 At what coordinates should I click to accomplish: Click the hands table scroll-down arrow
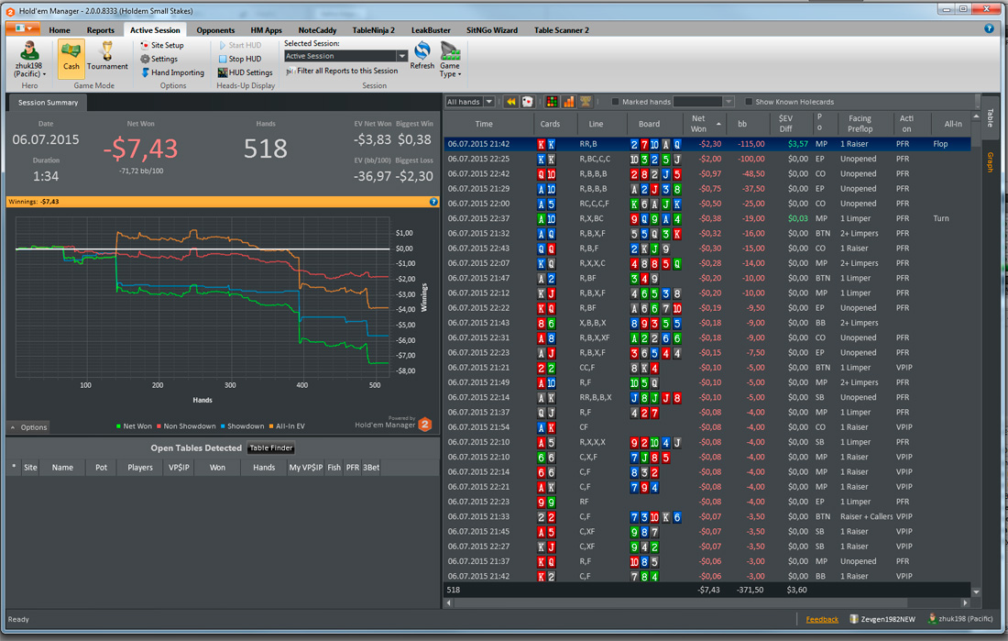pyautogui.click(x=976, y=591)
